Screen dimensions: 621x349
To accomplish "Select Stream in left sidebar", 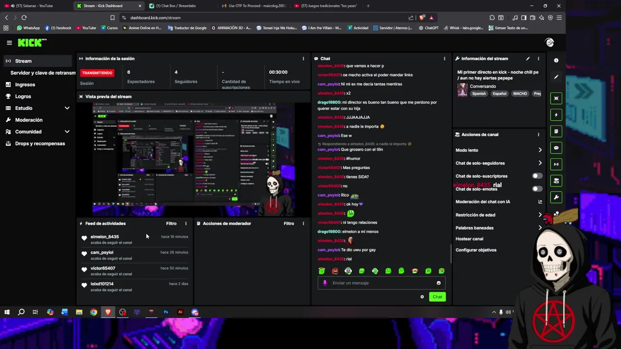I will 38,61.
